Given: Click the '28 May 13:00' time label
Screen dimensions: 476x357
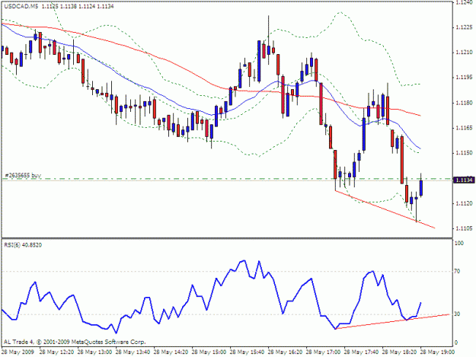Looking at the screenshot, I should pyautogui.click(x=94, y=352).
